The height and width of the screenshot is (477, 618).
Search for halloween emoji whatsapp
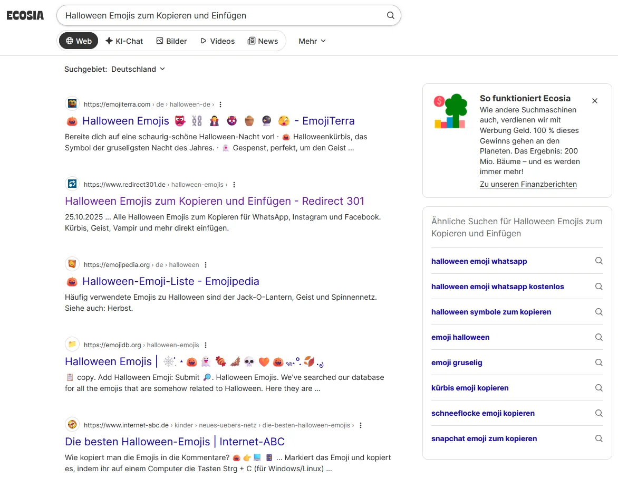[x=479, y=261]
